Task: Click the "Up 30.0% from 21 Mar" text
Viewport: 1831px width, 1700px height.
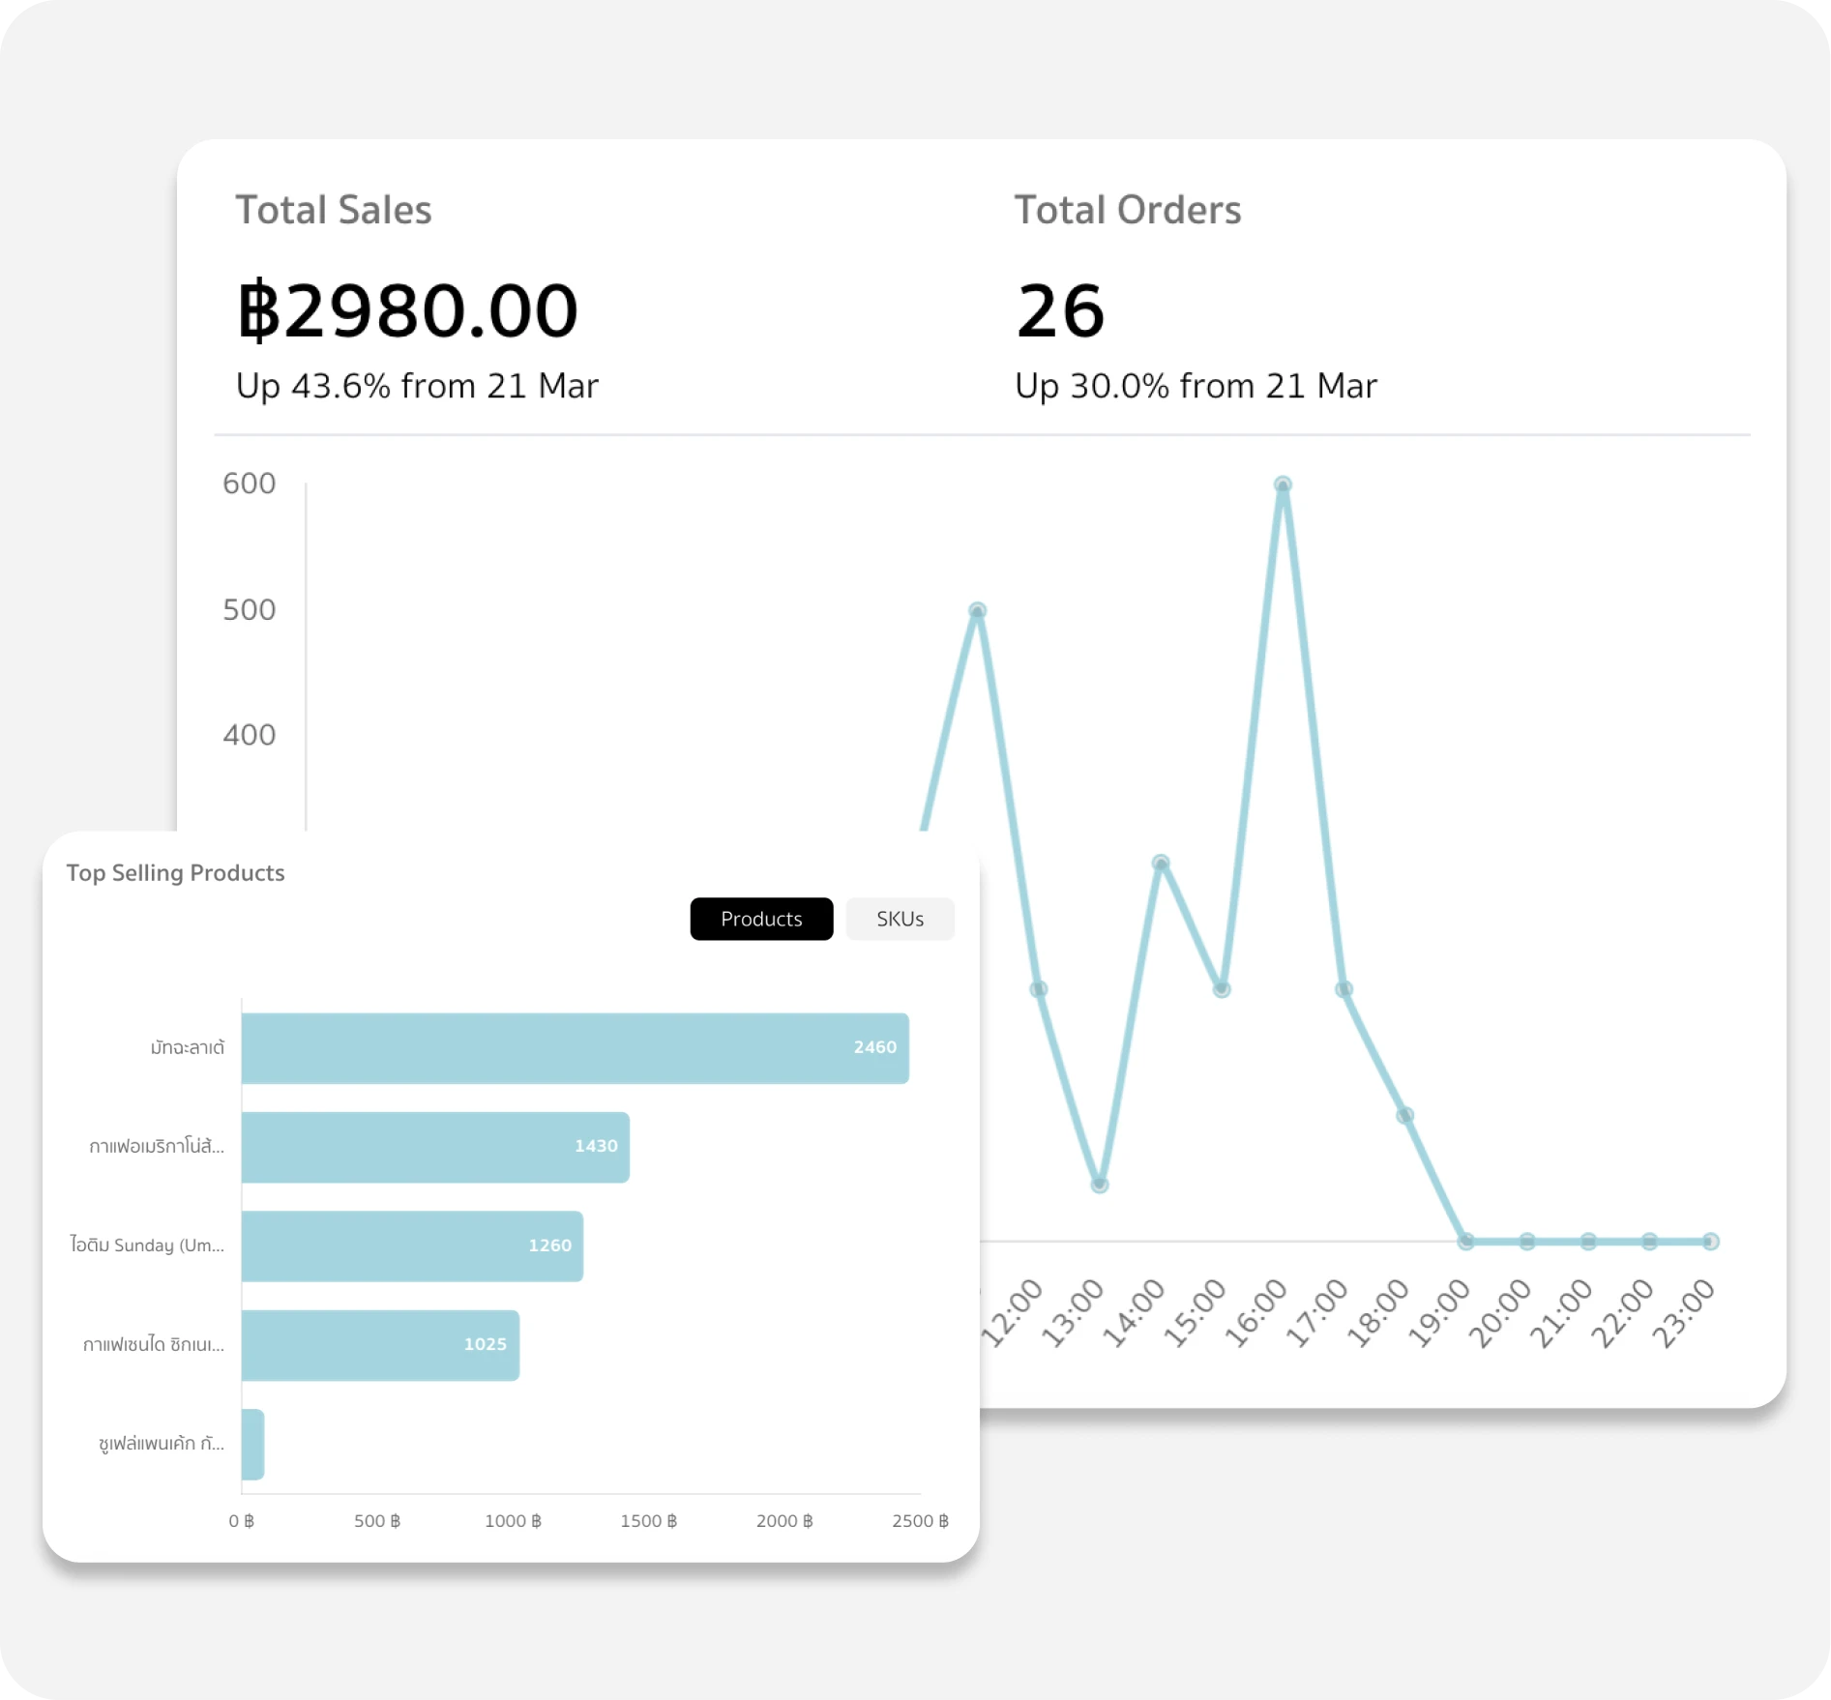Action: tap(1196, 386)
